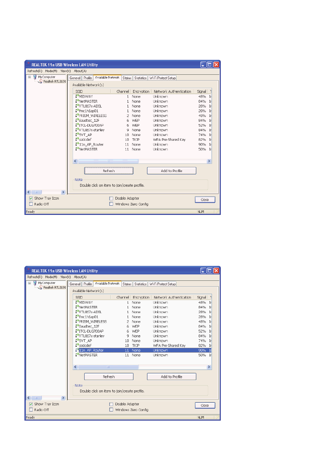Select Baudtec_12F network icon in upper window
The width and height of the screenshot is (324, 459).
pos(77,120)
